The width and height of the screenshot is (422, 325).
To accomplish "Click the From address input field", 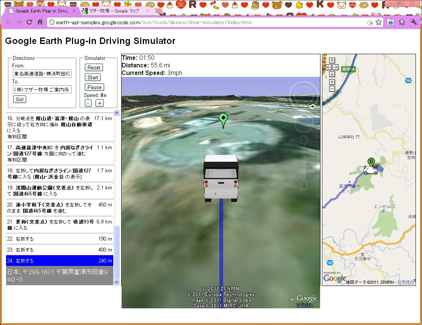I will pyautogui.click(x=42, y=73).
